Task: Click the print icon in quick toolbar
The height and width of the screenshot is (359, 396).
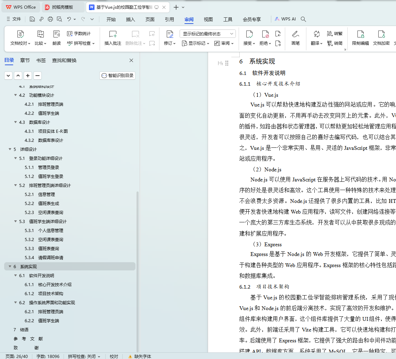Action: coord(50,19)
